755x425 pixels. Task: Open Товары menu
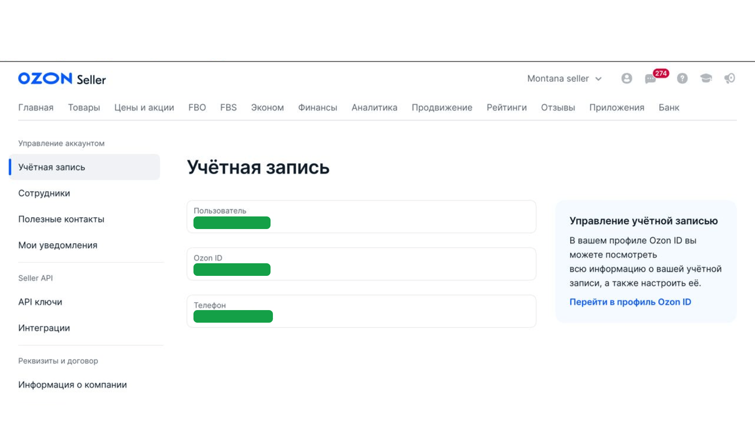(84, 107)
